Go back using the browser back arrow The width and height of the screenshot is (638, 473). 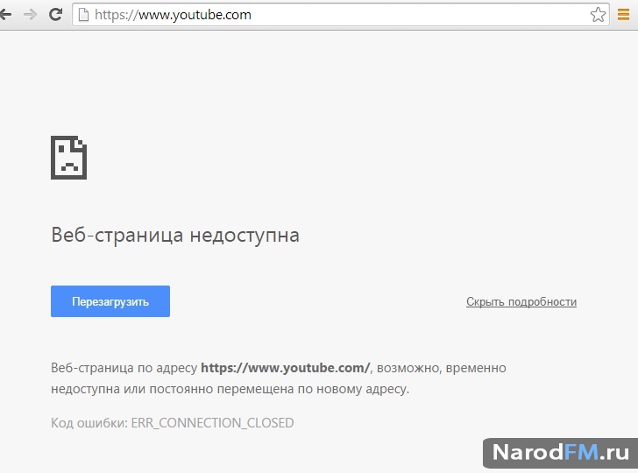tap(5, 15)
